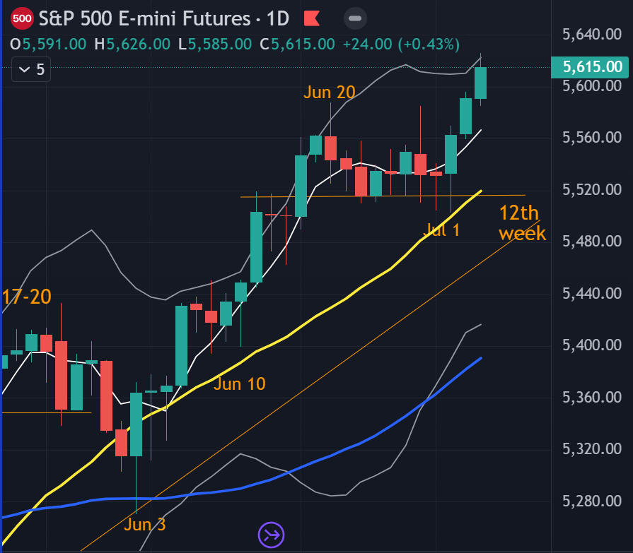This screenshot has height=553, width=633.
Task: Click the 5,440.00 price axis label
Action: click(592, 293)
